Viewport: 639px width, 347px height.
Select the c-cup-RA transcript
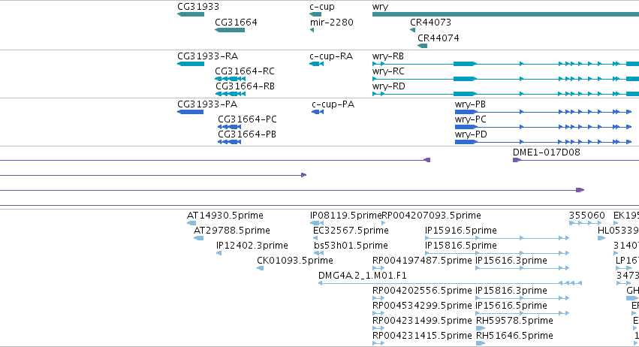[317, 64]
